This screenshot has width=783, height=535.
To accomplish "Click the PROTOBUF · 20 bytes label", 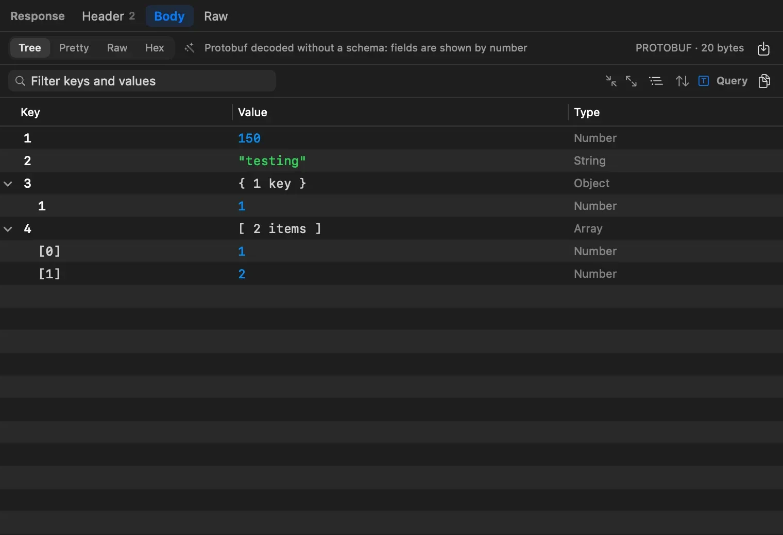I will [x=690, y=48].
